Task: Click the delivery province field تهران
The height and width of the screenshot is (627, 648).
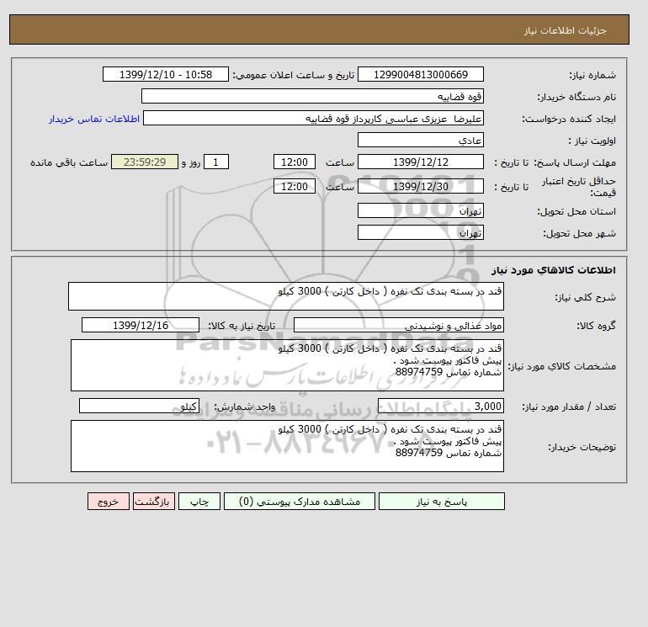Action: coord(420,210)
